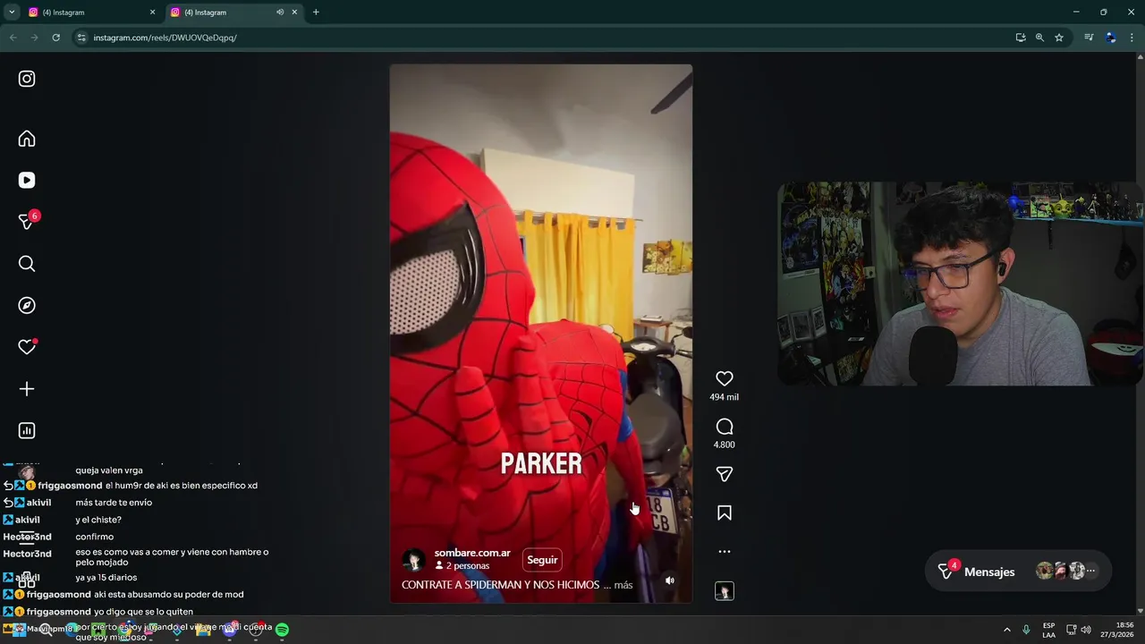Open direct messages icon with 6 badge
Screen dimensions: 1145x644
27,222
